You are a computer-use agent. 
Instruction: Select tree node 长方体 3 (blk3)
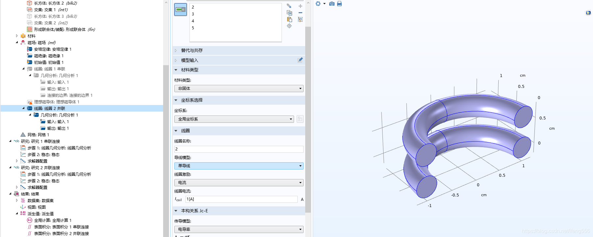[52, 16]
